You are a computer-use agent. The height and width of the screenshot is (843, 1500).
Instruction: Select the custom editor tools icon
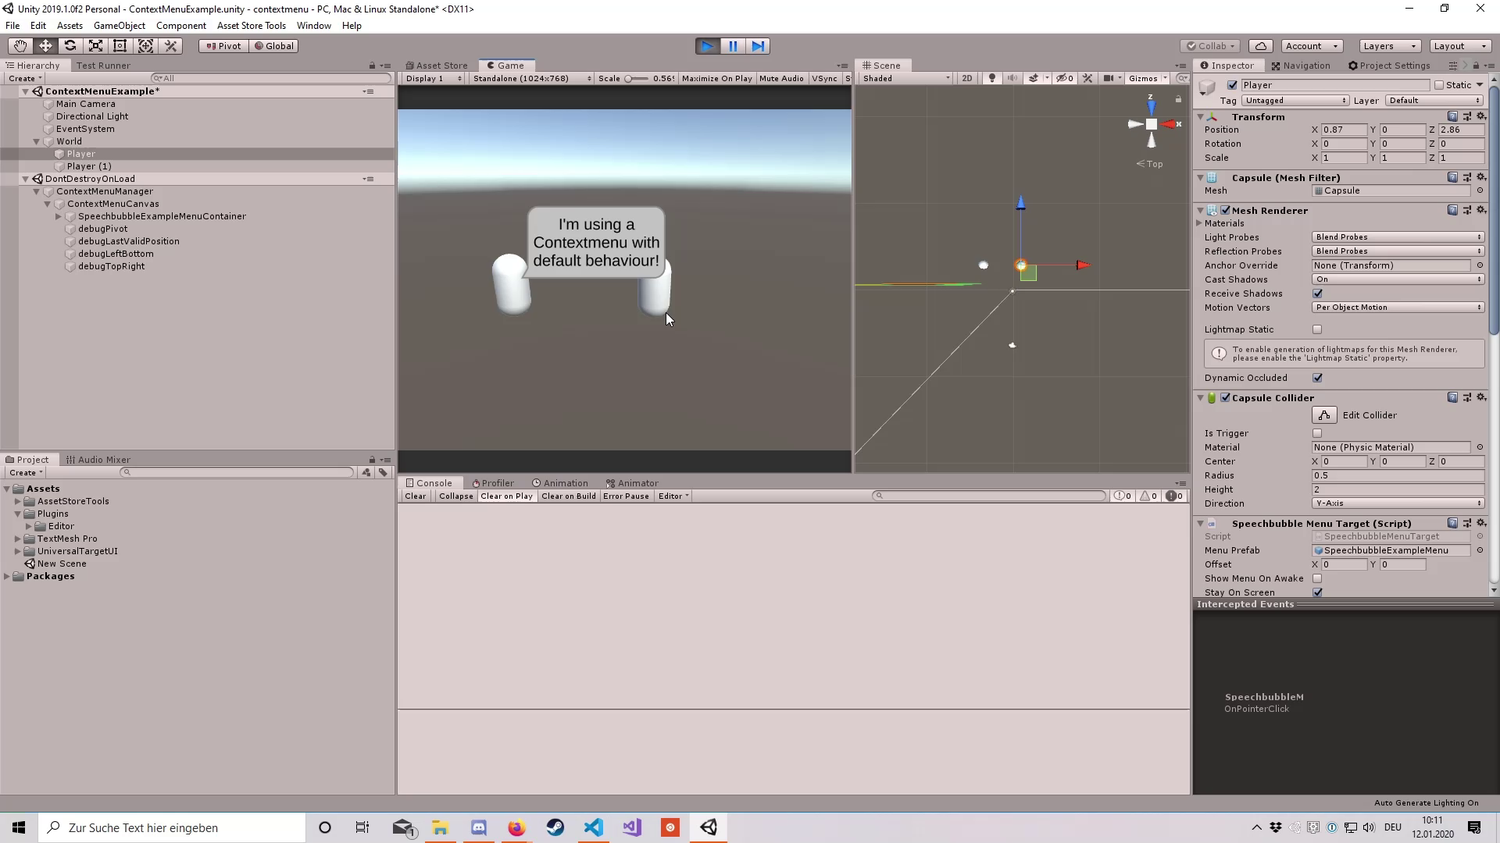tap(171, 46)
